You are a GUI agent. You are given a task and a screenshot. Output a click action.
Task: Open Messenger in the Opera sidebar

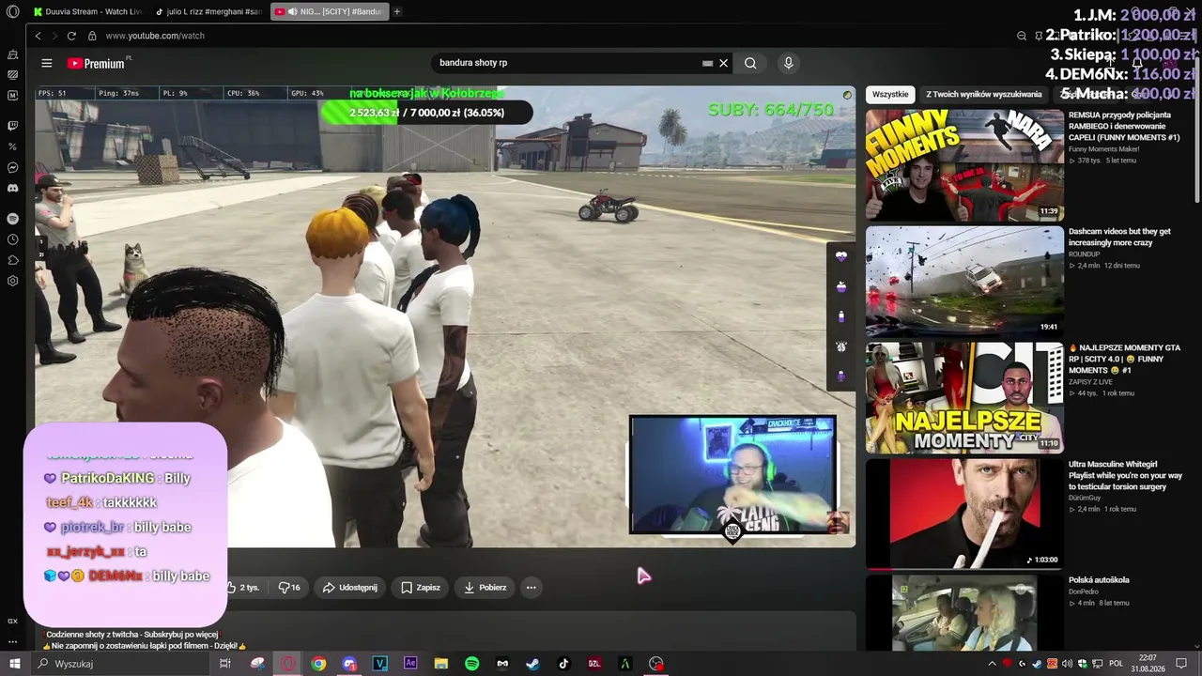pos(12,167)
